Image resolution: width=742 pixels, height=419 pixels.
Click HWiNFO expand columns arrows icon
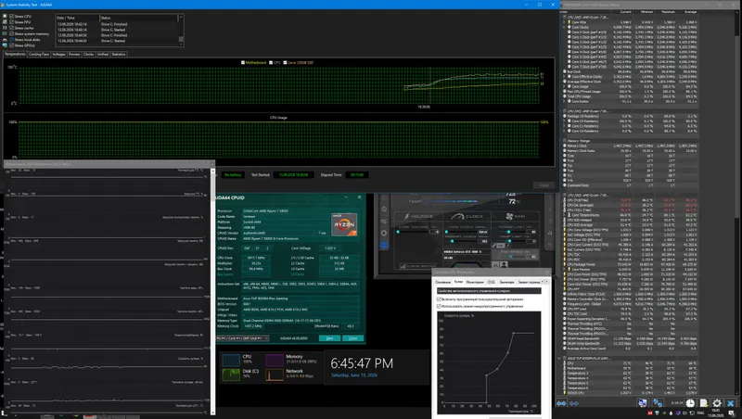pyautogui.click(x=561, y=403)
